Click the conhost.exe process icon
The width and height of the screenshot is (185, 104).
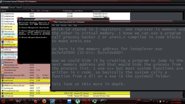pos(3,96)
